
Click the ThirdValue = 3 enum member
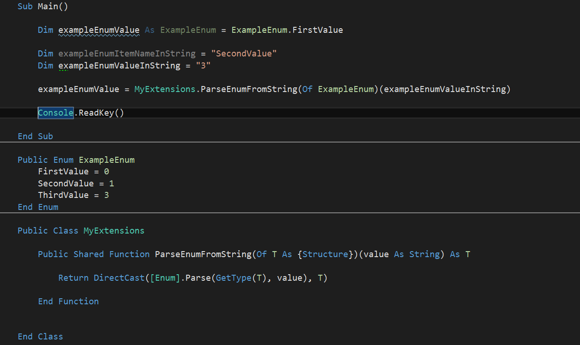click(x=73, y=195)
